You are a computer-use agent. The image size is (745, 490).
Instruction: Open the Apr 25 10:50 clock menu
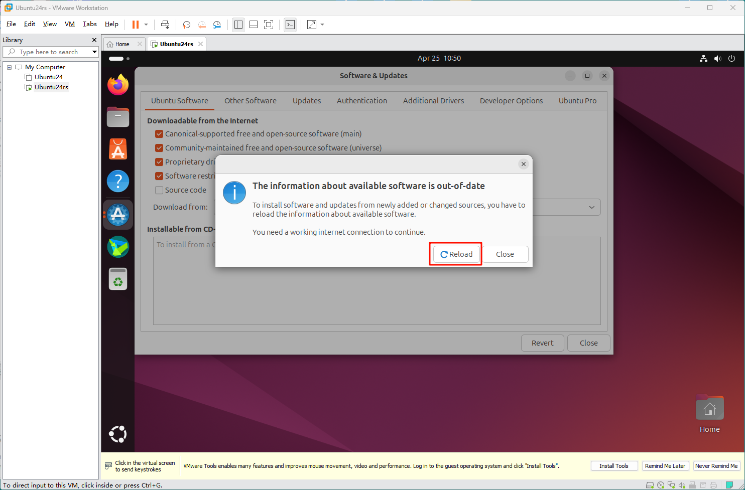click(x=439, y=58)
